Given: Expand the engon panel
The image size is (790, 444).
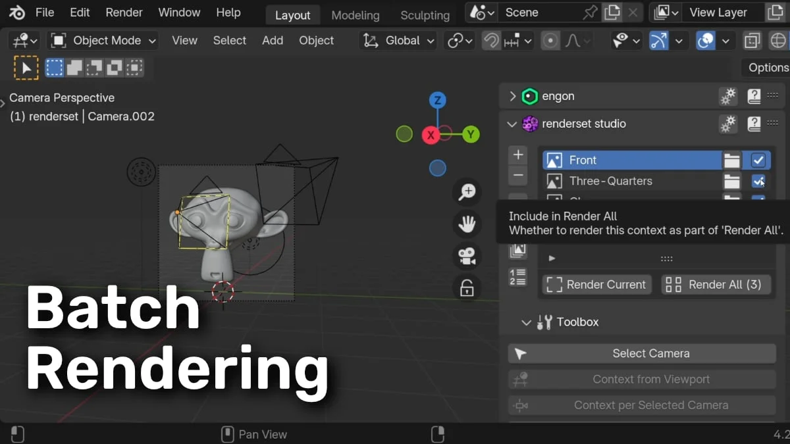Looking at the screenshot, I should 513,96.
